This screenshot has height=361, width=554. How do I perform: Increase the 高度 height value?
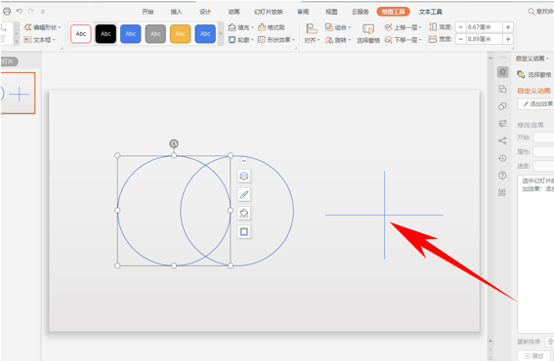508,27
